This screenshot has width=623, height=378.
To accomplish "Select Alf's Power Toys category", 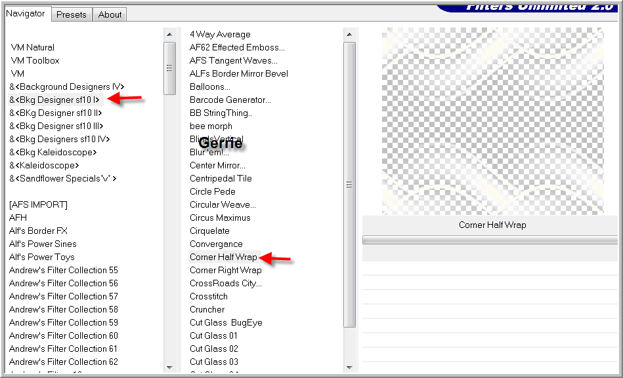I will click(42, 257).
